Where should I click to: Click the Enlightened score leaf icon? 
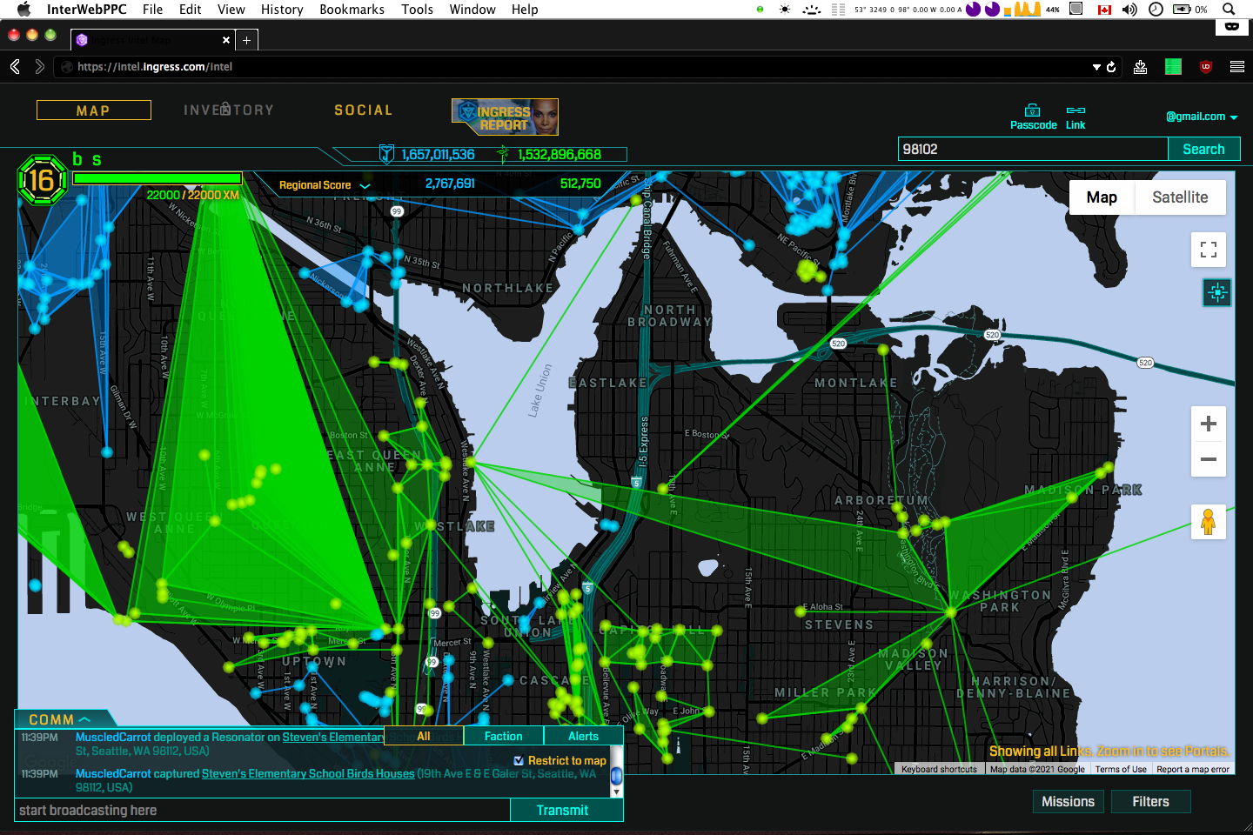pyautogui.click(x=503, y=154)
